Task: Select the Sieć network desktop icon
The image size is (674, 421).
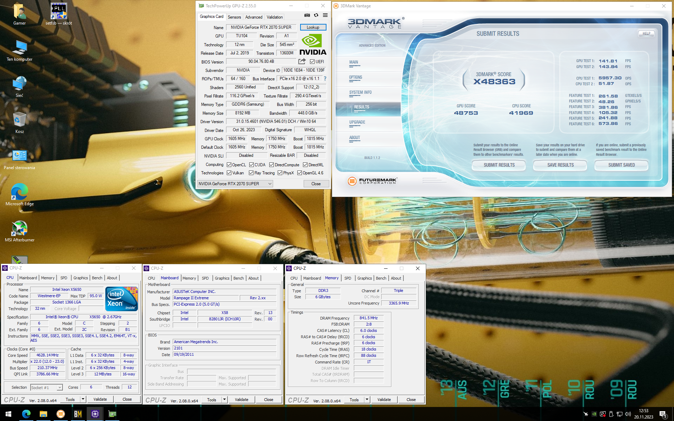Action: 20,87
